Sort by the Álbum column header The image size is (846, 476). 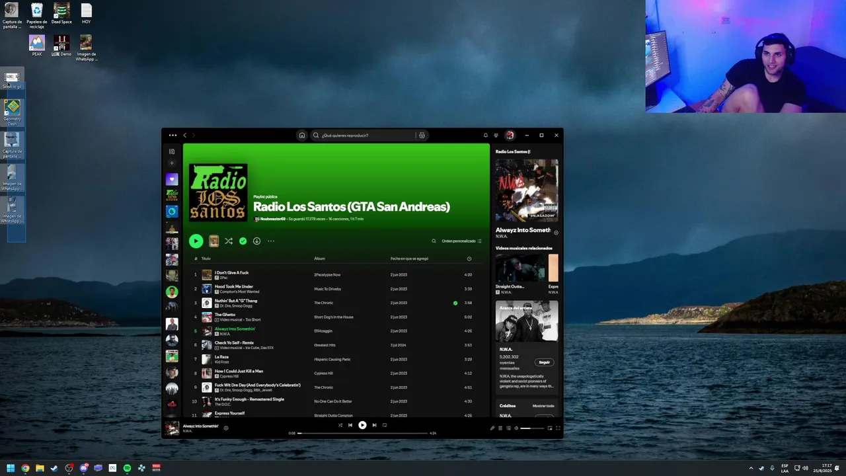click(x=319, y=258)
